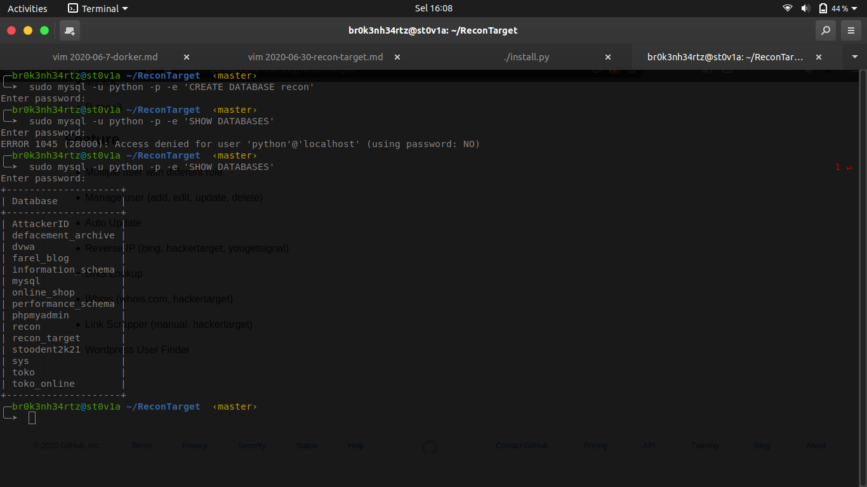This screenshot has width=867, height=487.
Task: Click the red exit code 1 indicator
Action: point(844,167)
